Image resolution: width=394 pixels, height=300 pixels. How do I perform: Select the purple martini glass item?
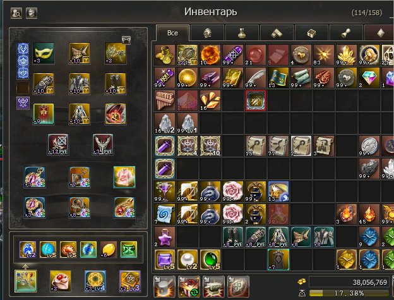click(165, 191)
